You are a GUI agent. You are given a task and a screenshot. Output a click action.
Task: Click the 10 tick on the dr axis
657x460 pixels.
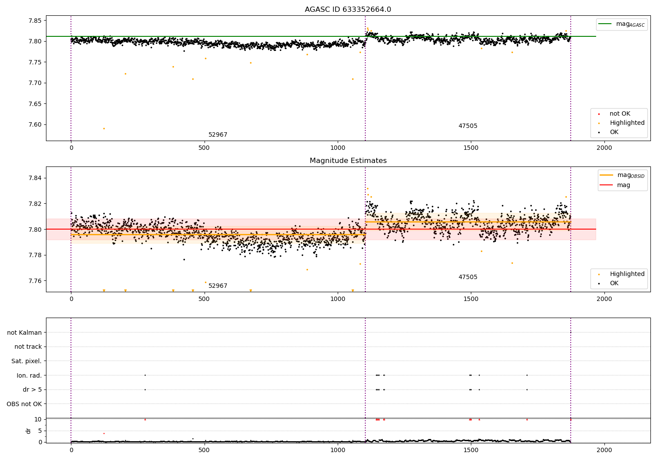pos(38,419)
